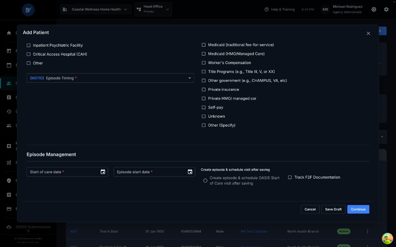396x247 pixels.
Task: Check Medicaid (HMO/Managed Care)
Action: [203, 54]
